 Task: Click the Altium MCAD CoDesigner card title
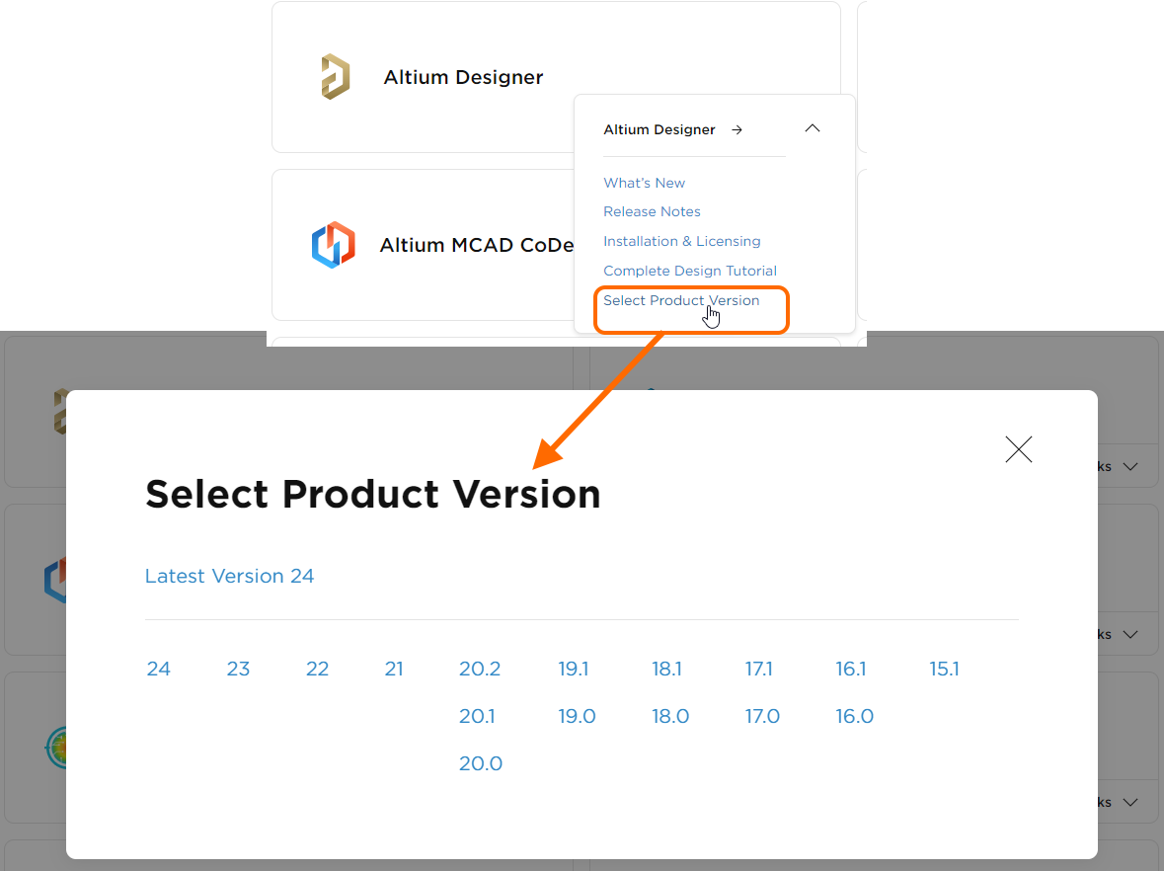point(477,245)
